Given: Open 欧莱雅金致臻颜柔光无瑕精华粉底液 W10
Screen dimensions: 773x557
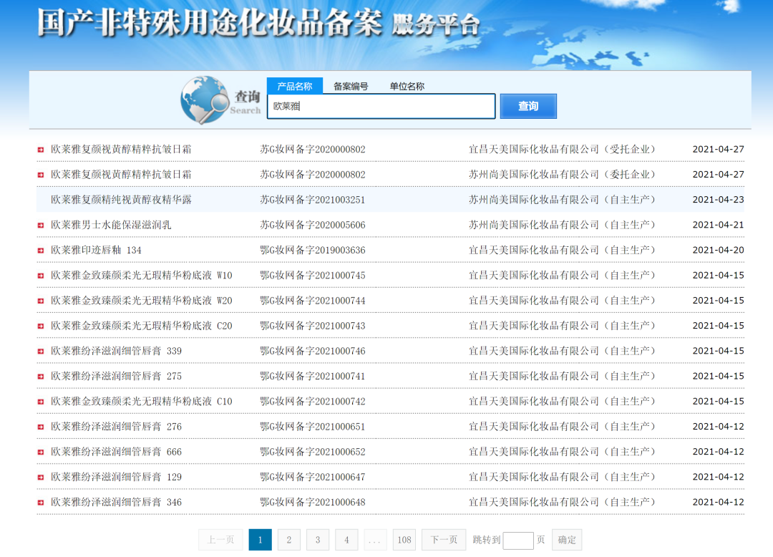Looking at the screenshot, I should (142, 276).
